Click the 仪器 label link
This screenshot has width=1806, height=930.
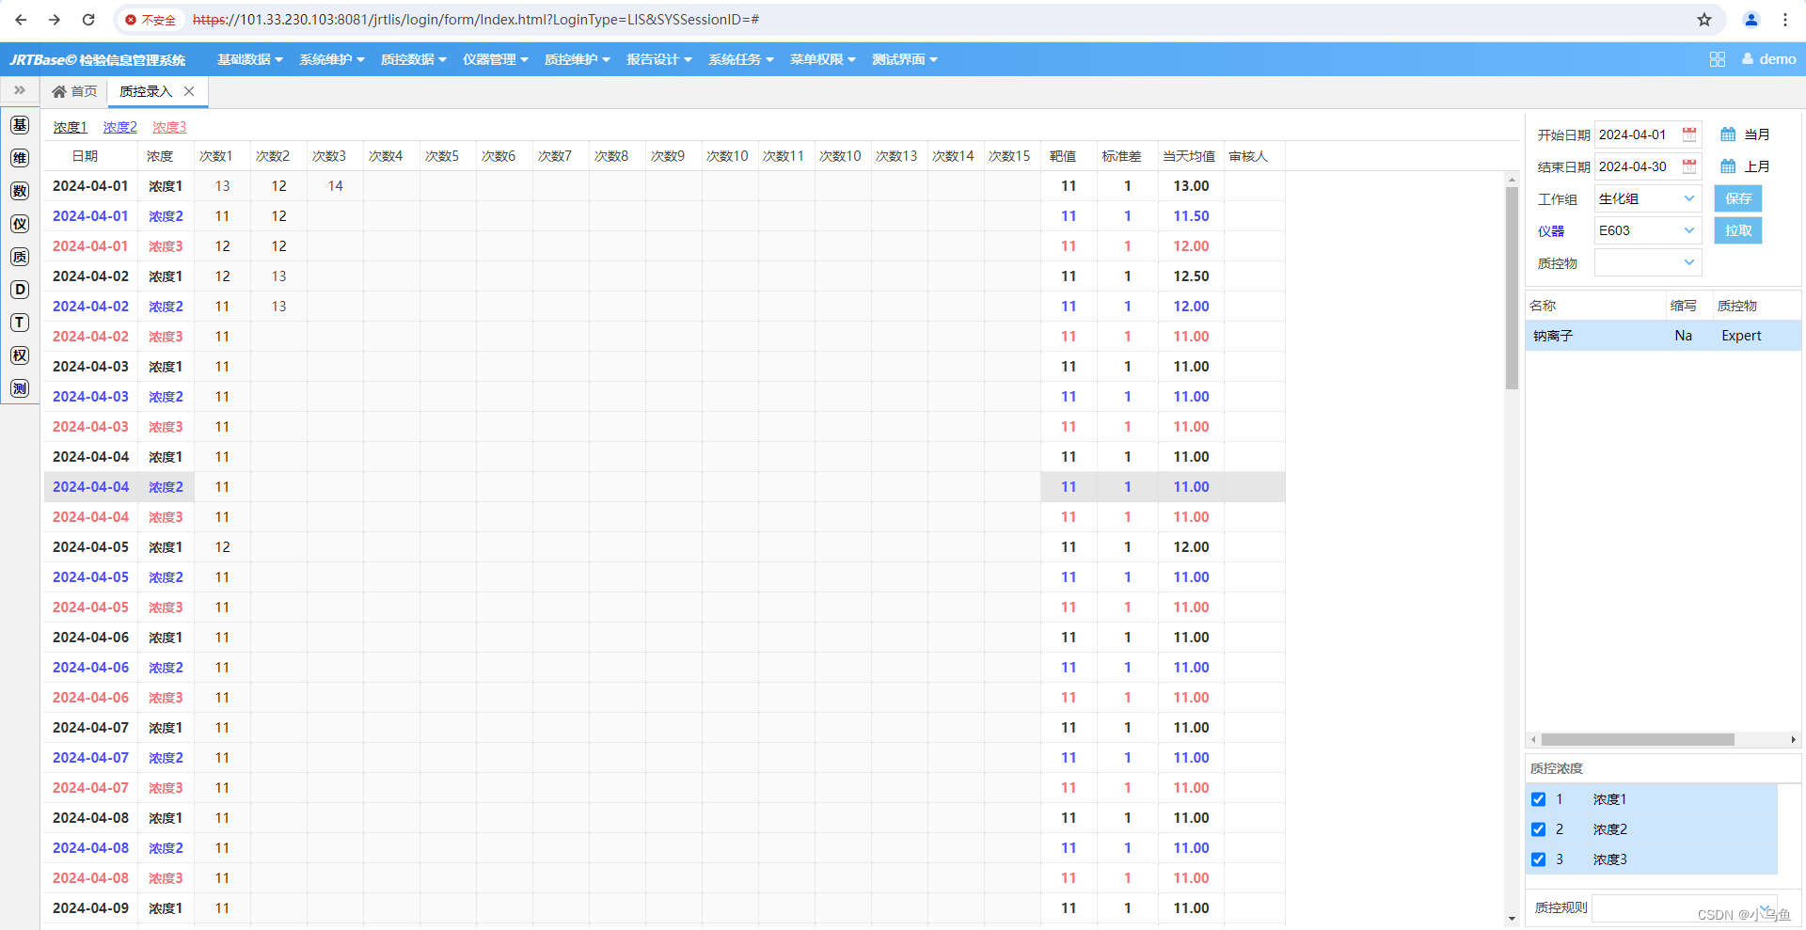click(x=1551, y=231)
